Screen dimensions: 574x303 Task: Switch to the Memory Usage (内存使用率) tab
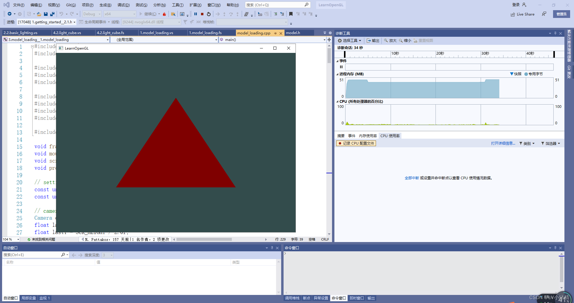[368, 136]
